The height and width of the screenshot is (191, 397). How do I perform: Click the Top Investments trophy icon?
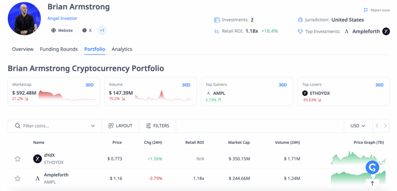[x=300, y=31]
